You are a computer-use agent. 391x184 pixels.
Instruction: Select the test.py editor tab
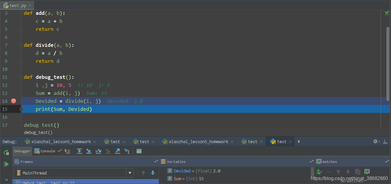(17, 5)
